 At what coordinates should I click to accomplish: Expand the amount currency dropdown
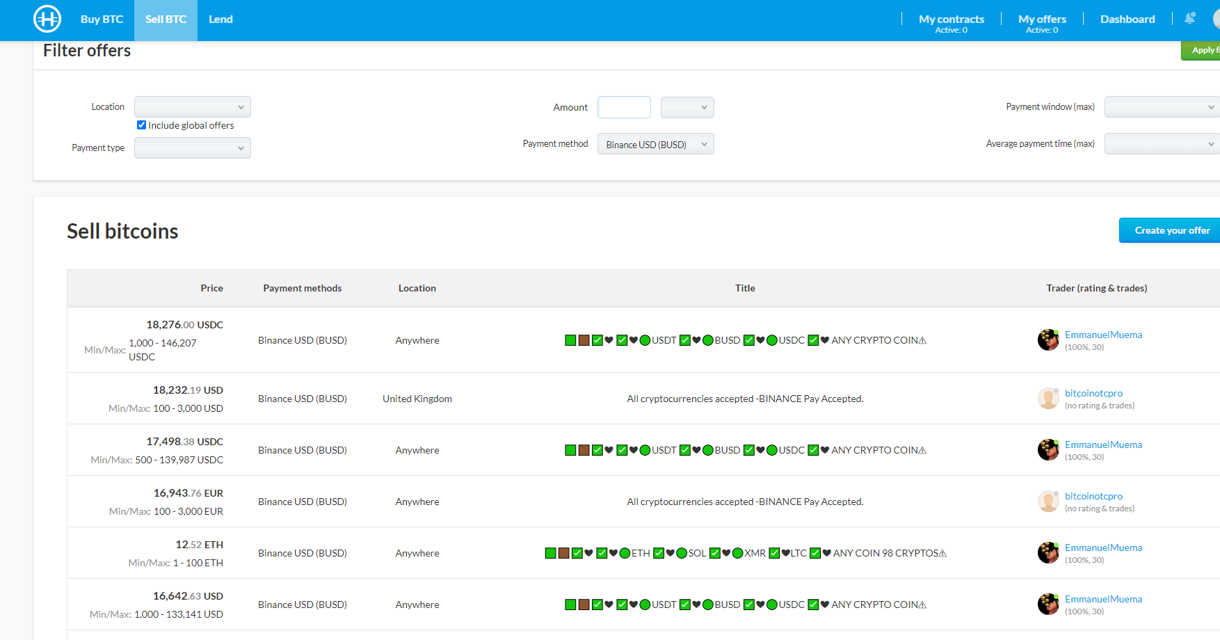pos(687,107)
